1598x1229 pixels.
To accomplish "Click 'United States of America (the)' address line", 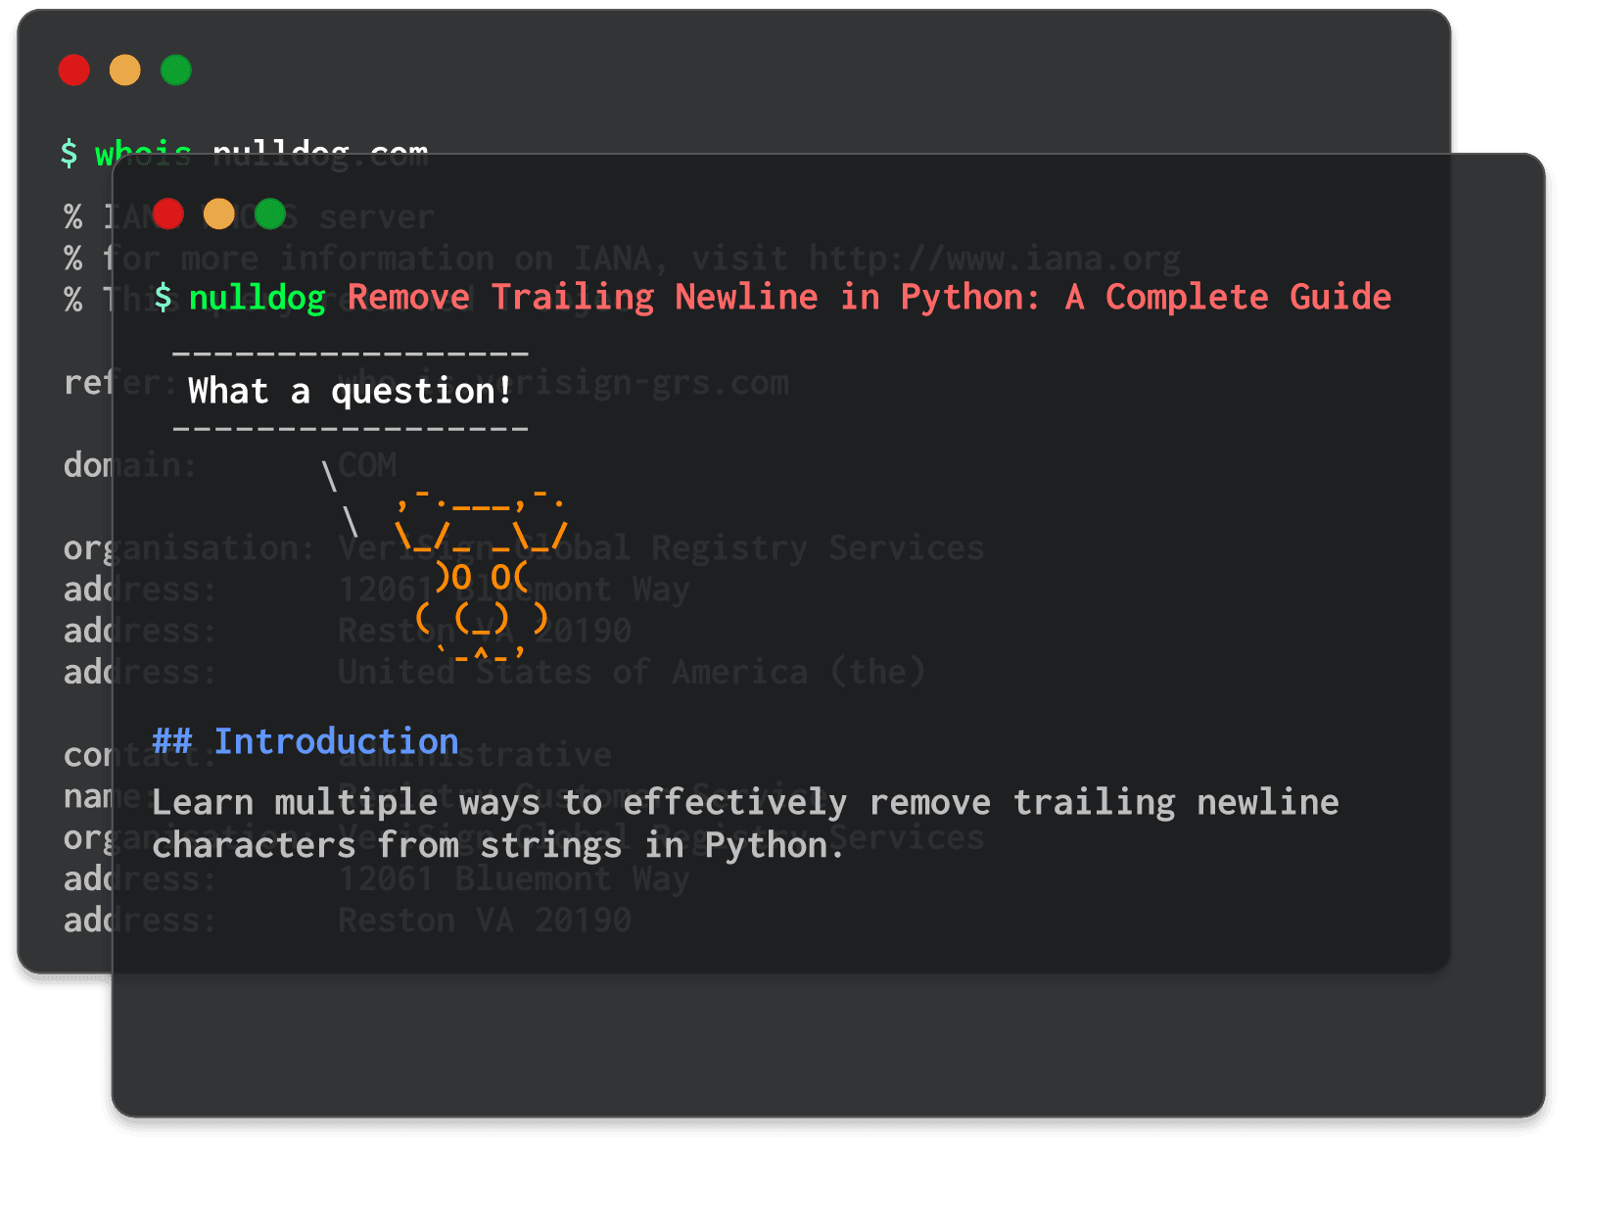I will tap(632, 672).
